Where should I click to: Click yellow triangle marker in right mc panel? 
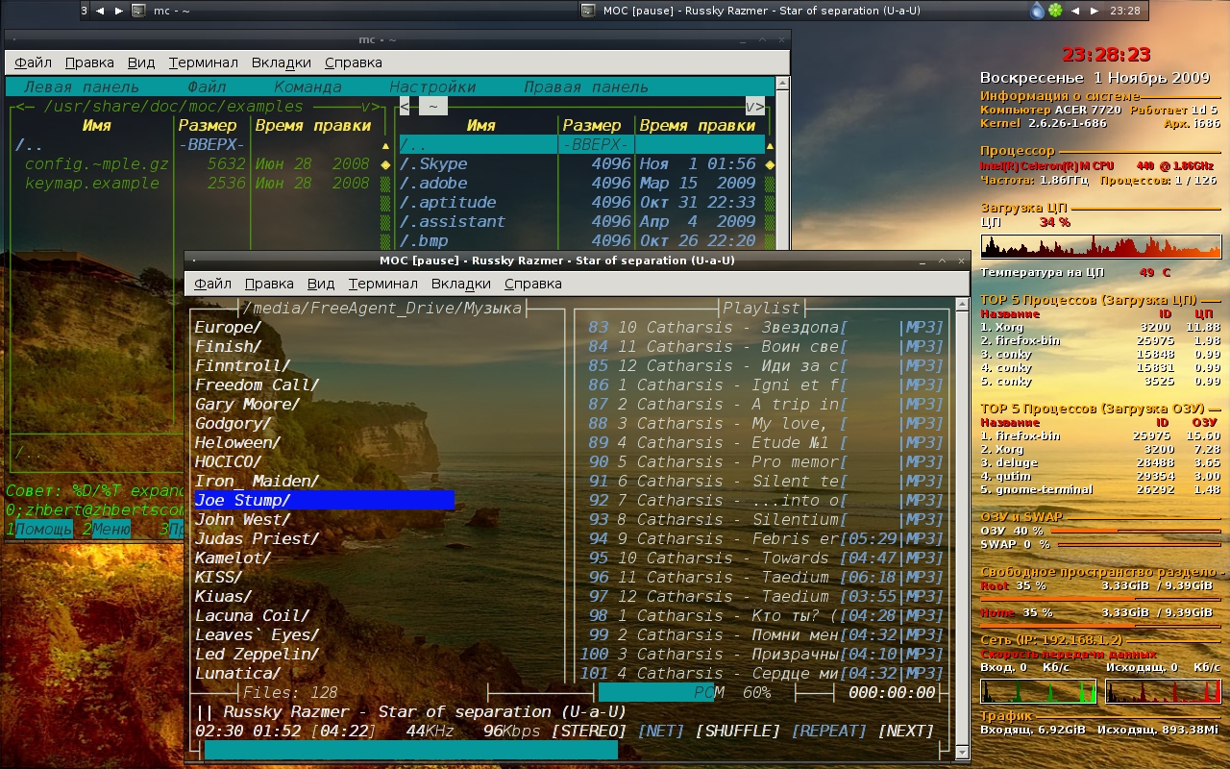(772, 146)
